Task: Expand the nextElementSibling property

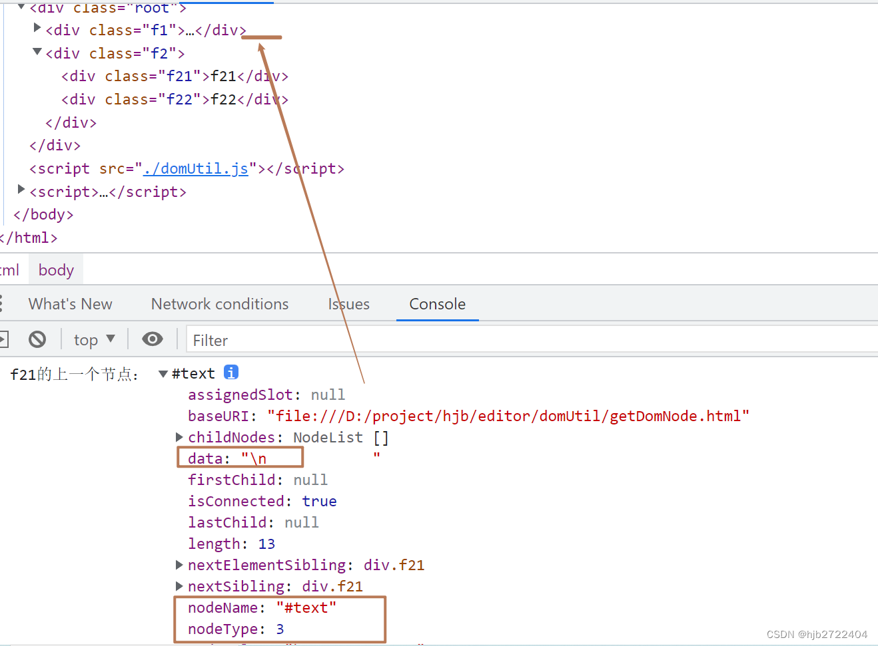Action: (x=179, y=565)
